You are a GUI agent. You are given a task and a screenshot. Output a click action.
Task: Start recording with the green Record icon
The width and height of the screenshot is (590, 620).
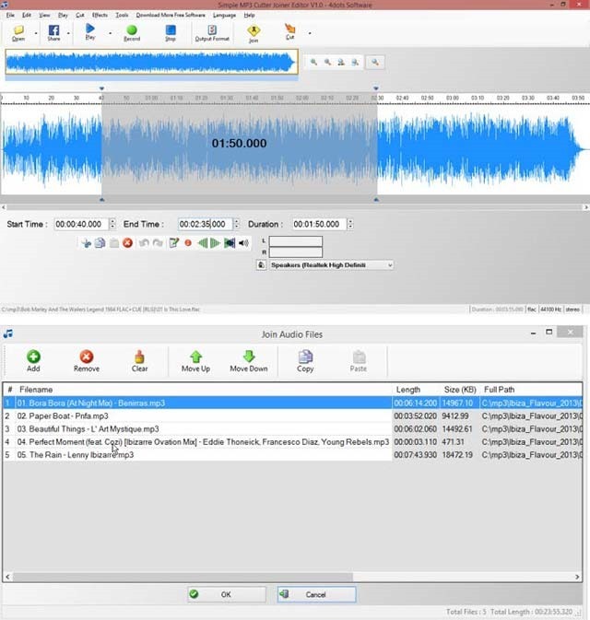point(132,30)
